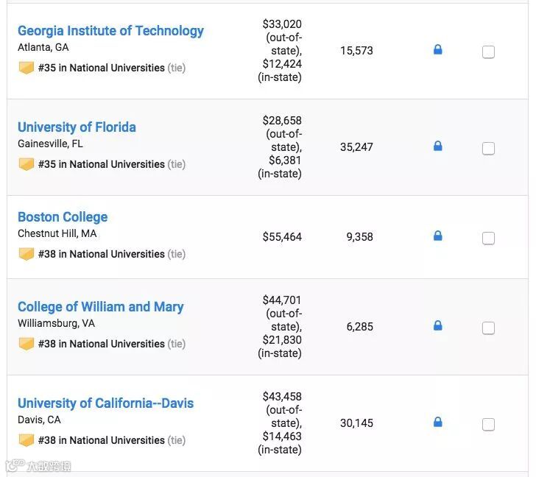536x477 pixels.
Task: Check the Georgia Institute of Technology compare box
Action: point(488,52)
